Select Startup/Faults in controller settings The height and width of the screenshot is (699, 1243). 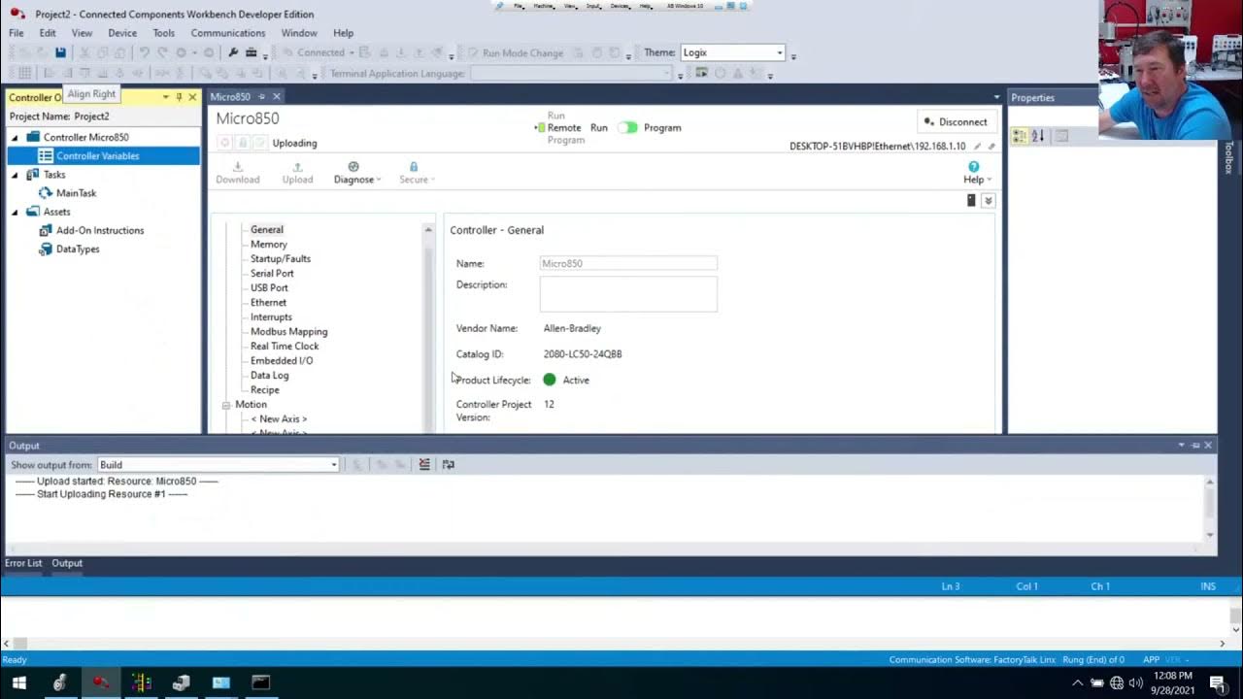[281, 259]
